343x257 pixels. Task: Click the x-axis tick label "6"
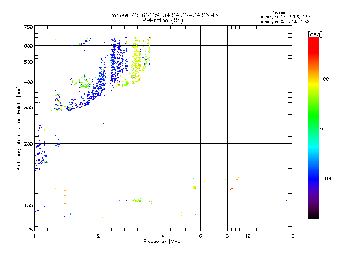click(x=200, y=236)
